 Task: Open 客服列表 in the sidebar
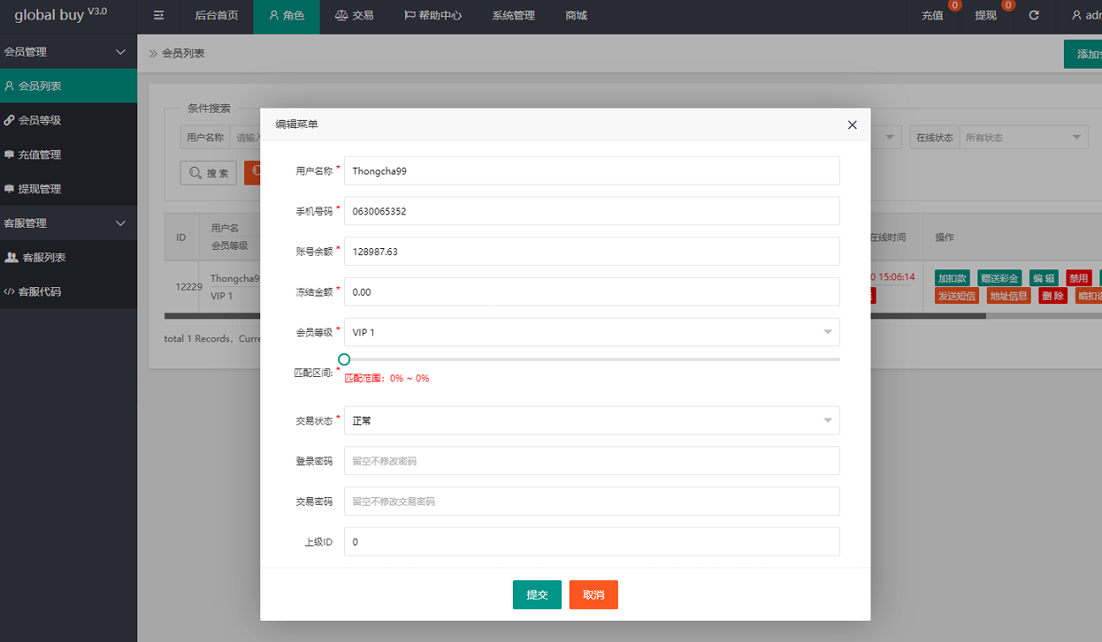tap(43, 257)
